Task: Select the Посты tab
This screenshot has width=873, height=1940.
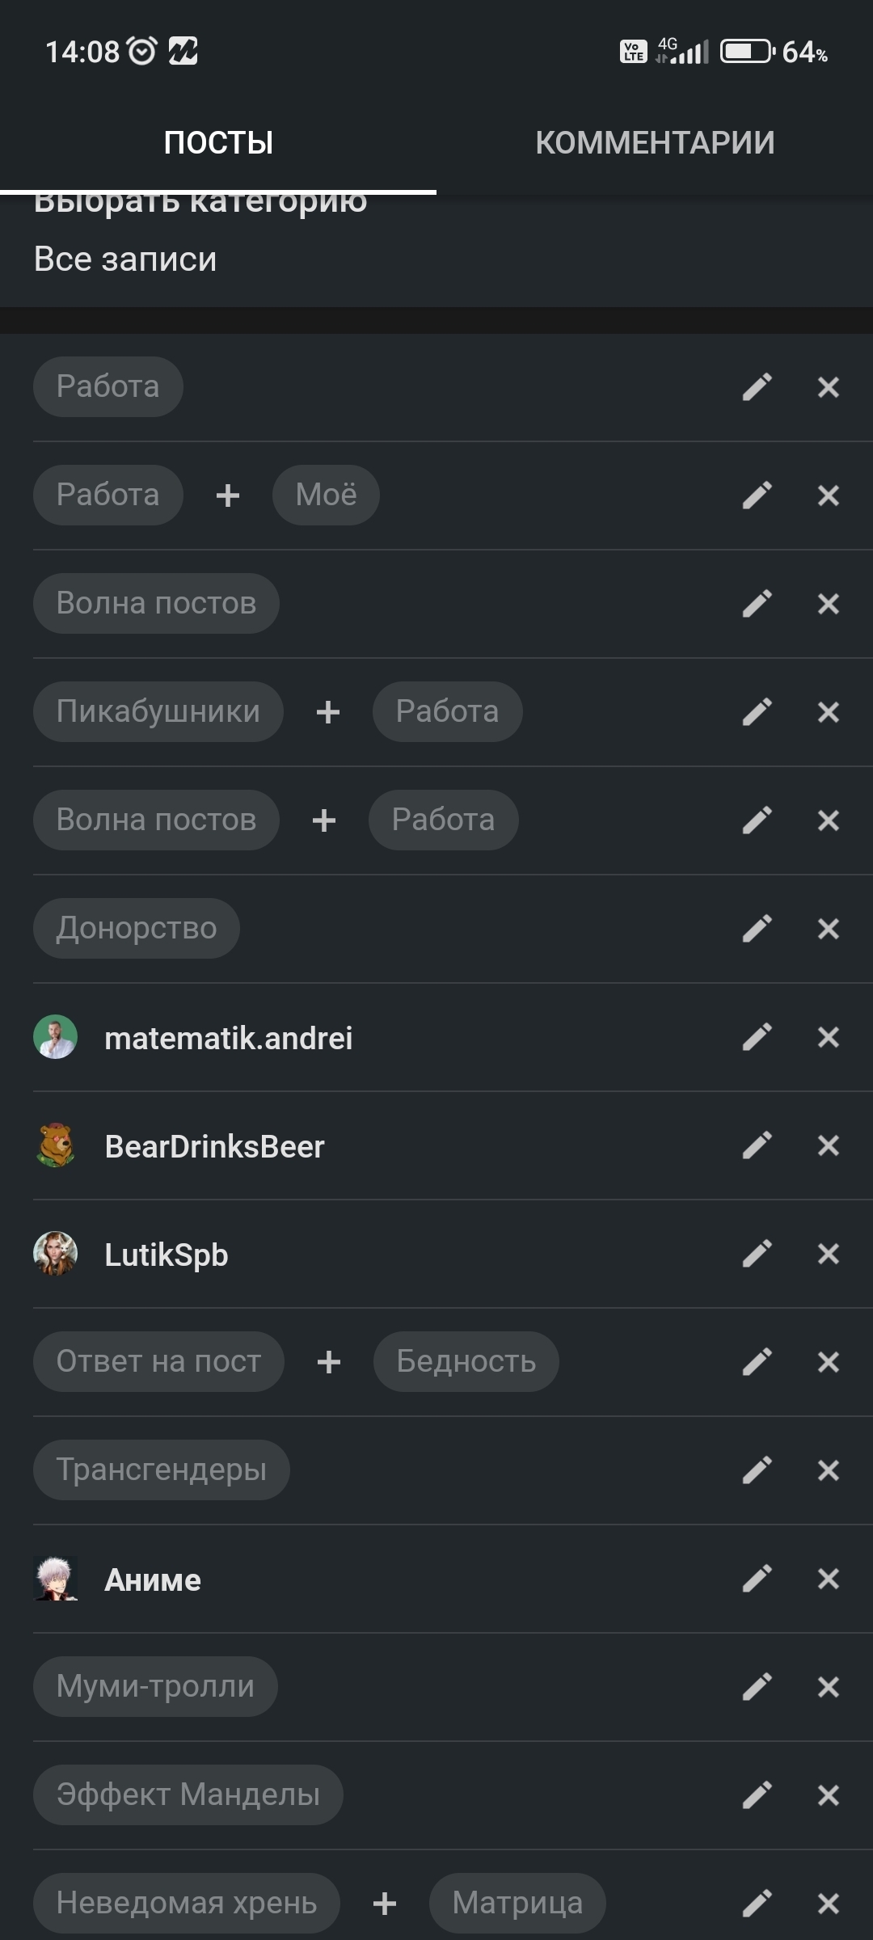Action: (218, 143)
